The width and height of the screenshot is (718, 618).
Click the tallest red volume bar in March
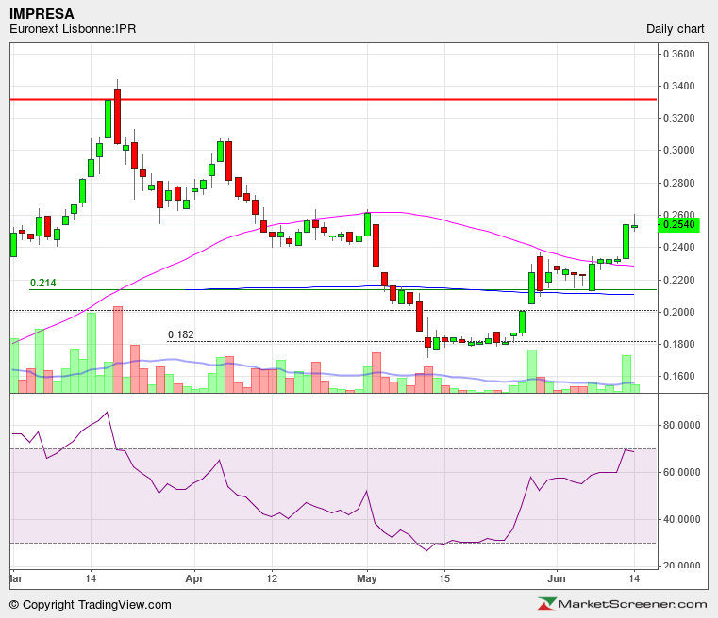click(118, 350)
